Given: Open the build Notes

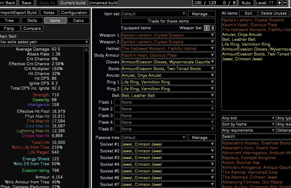Looking at the screenshot, I should coord(49,12).
